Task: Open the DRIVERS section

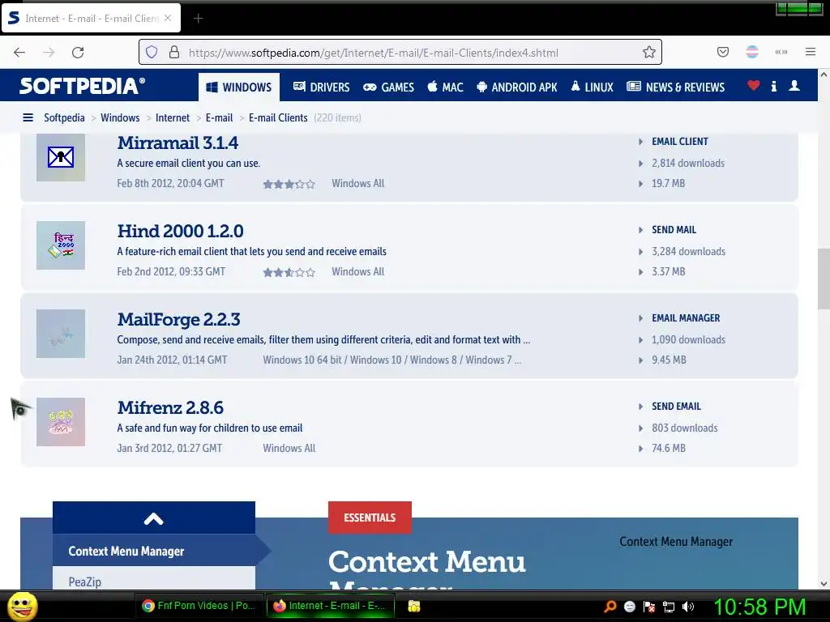Action: (321, 87)
